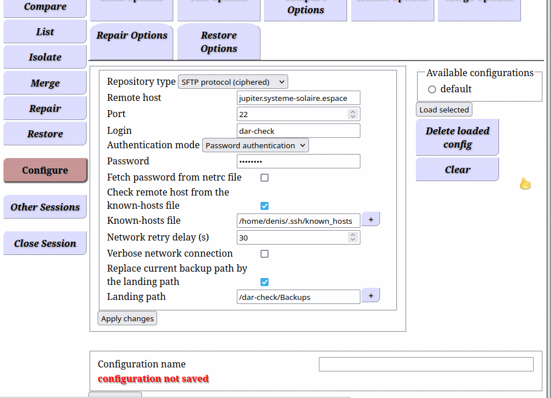Enable Fetch password from netrc file
The height and width of the screenshot is (398, 551).
coord(265,178)
